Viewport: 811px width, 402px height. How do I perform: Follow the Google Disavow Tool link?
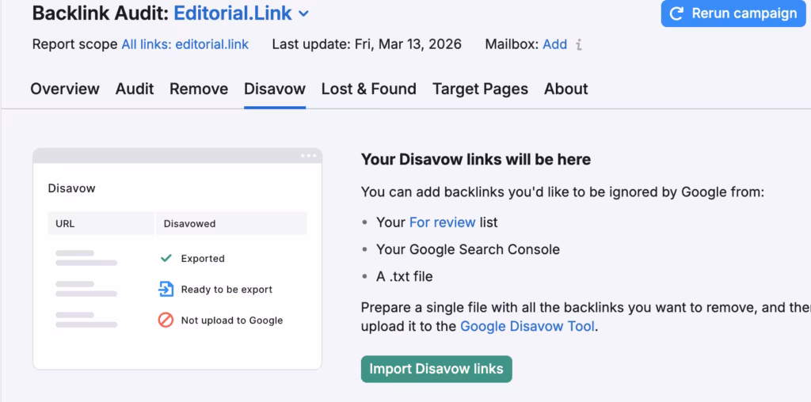pyautogui.click(x=527, y=327)
